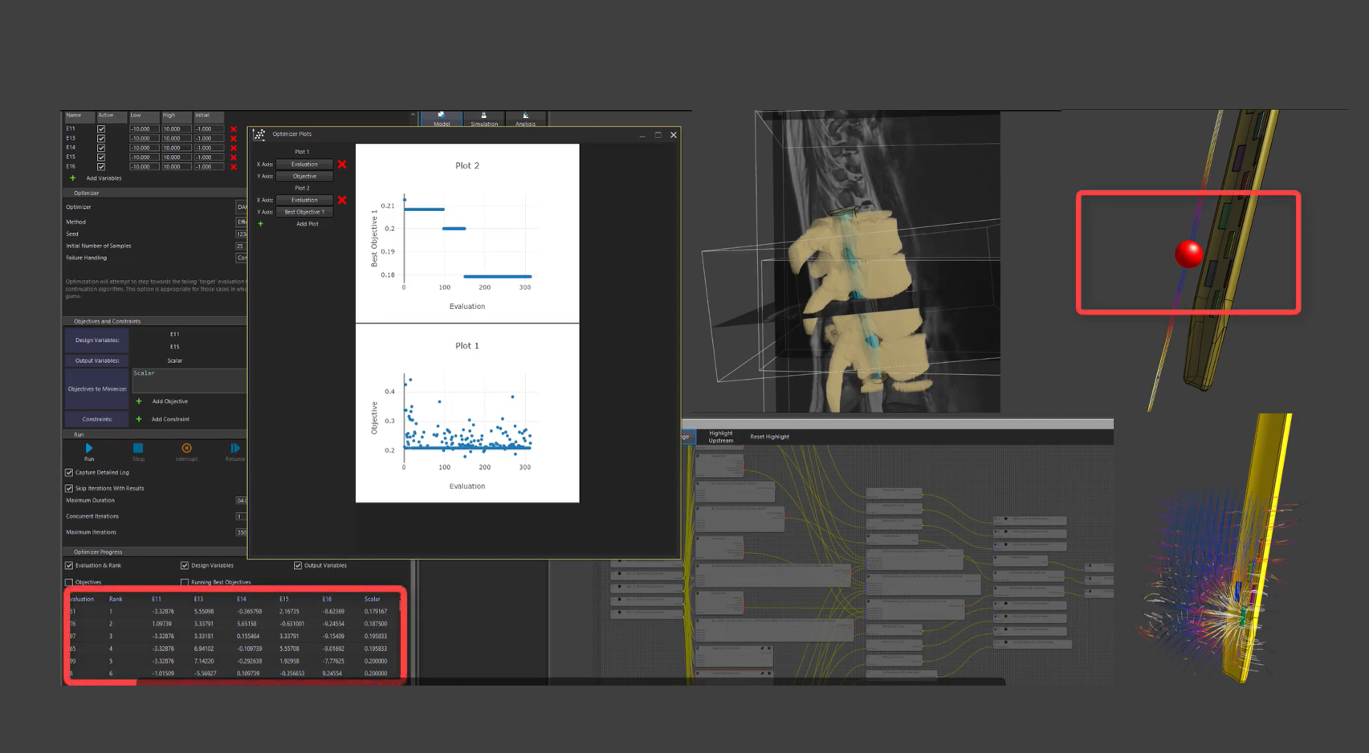Click the Design Variables button
Viewport: 1369px width, 753px height.
coord(97,340)
